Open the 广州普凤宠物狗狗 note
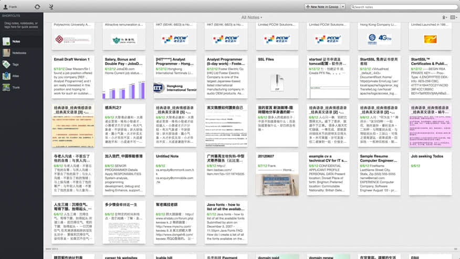460x259 pixels. point(226,174)
